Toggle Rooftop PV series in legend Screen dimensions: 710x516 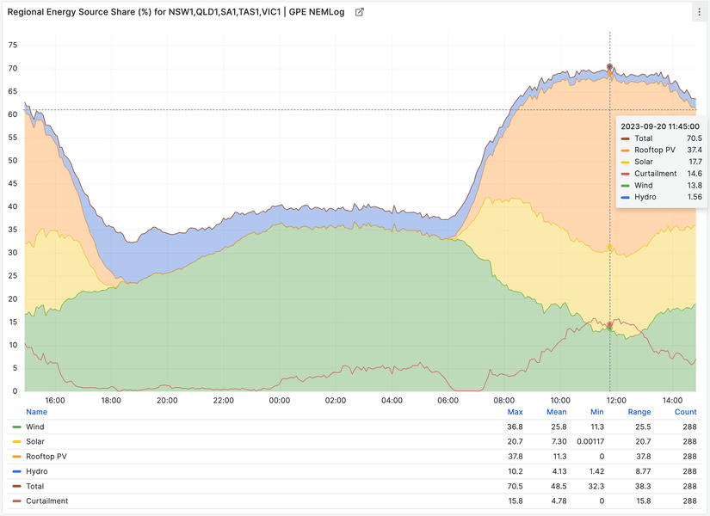[x=45, y=457]
